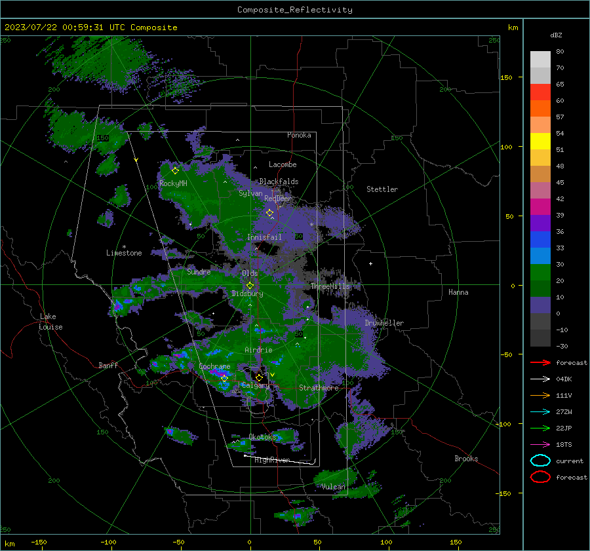Click the green 22JP arrow icon
Viewport: 590px width, 551px height.
(540, 428)
